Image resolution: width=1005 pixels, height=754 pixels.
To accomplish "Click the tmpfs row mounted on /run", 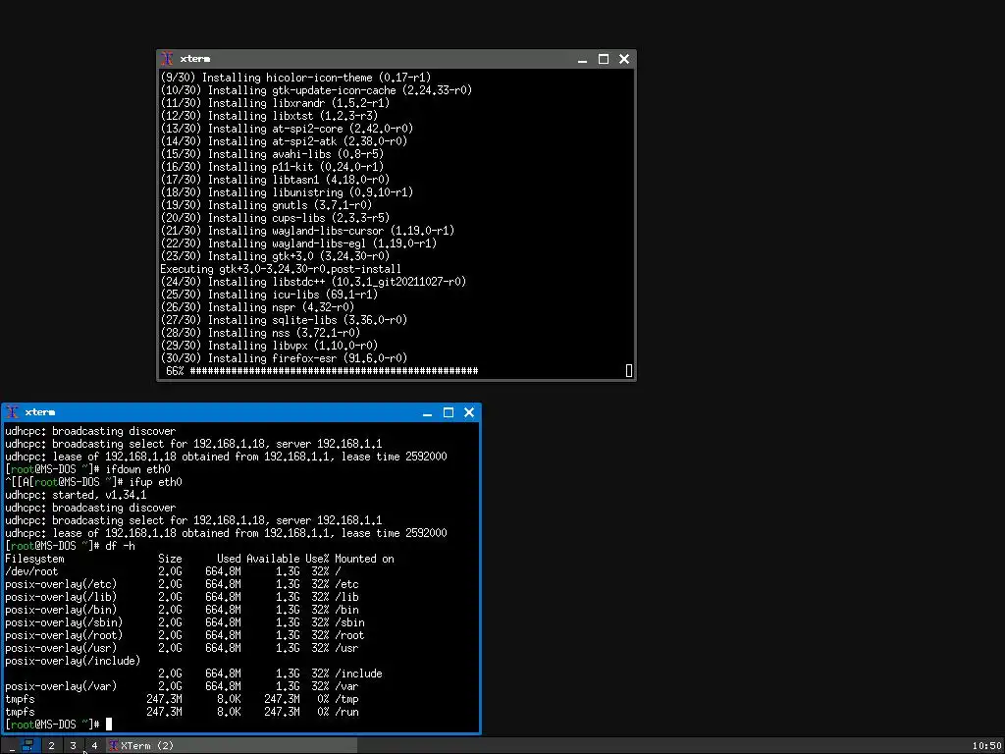I will (182, 713).
